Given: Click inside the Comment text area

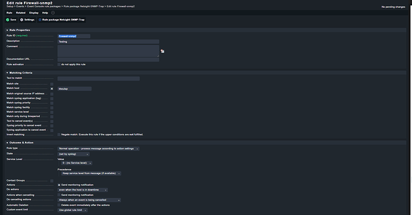Looking at the screenshot, I should [108, 51].
